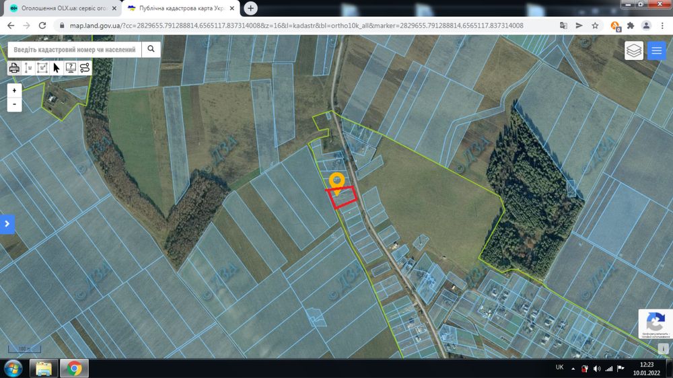Click the Chrome taskbar icon
The image size is (673, 378).
point(74,369)
